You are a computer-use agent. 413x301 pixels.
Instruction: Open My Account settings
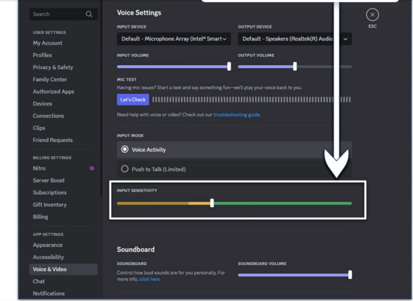tap(48, 43)
